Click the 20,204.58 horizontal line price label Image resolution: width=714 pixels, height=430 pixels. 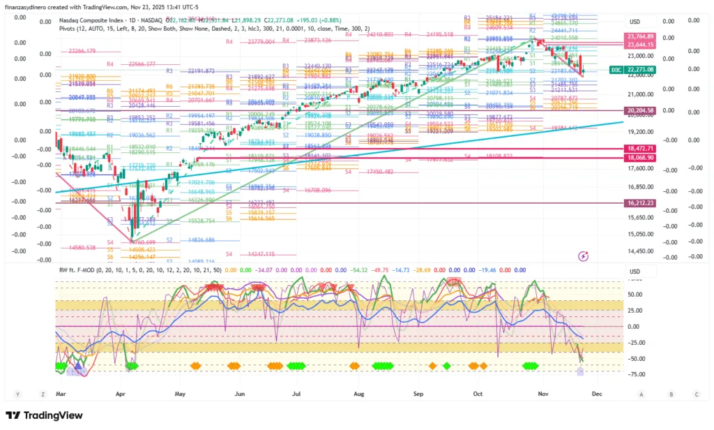pos(641,110)
